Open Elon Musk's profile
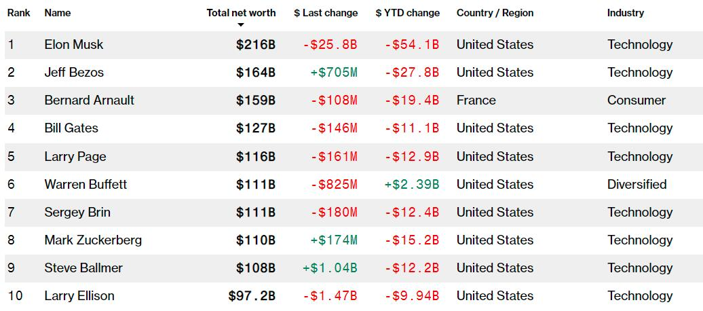703x311 pixels. tap(74, 45)
